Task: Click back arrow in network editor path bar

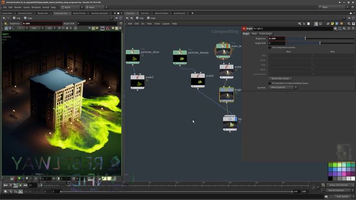Action: pos(127,18)
